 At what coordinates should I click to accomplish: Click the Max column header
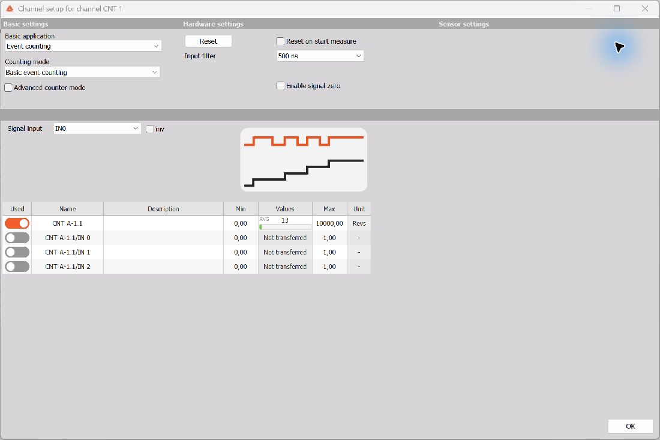(x=329, y=209)
